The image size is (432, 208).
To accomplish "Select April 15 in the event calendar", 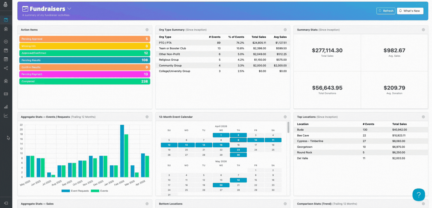I will coord(221,145).
